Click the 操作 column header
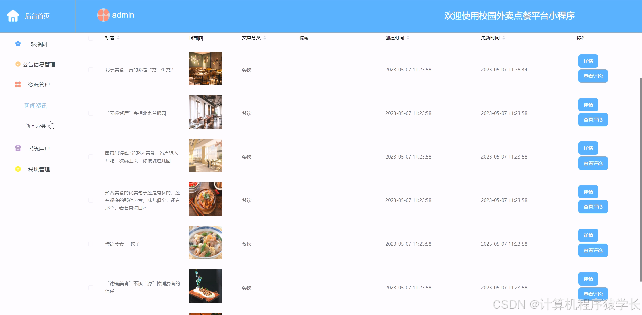This screenshot has height=315, width=642. [x=581, y=38]
